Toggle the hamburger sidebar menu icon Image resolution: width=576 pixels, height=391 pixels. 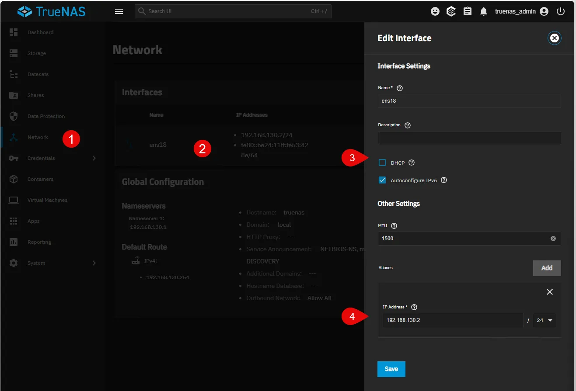click(x=119, y=11)
